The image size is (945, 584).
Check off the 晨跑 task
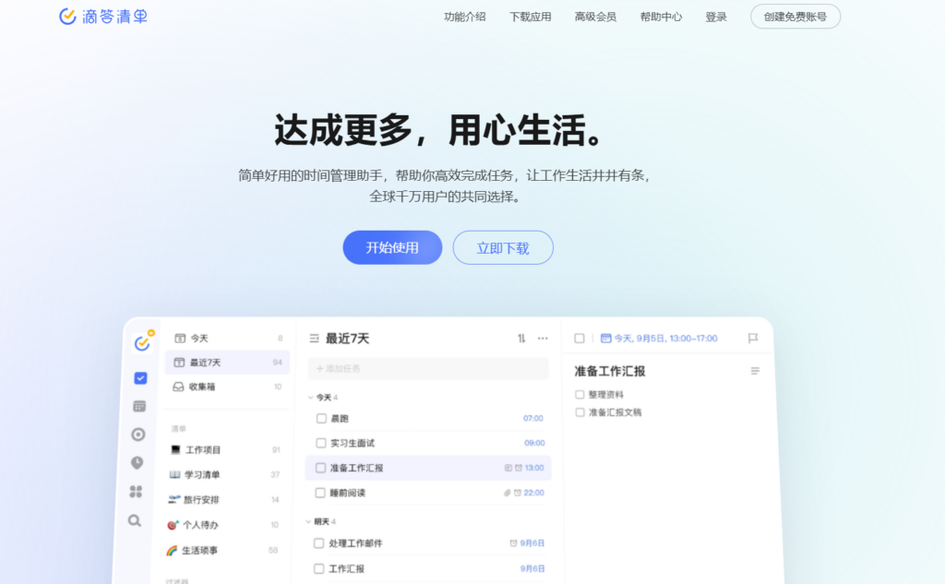tap(320, 418)
